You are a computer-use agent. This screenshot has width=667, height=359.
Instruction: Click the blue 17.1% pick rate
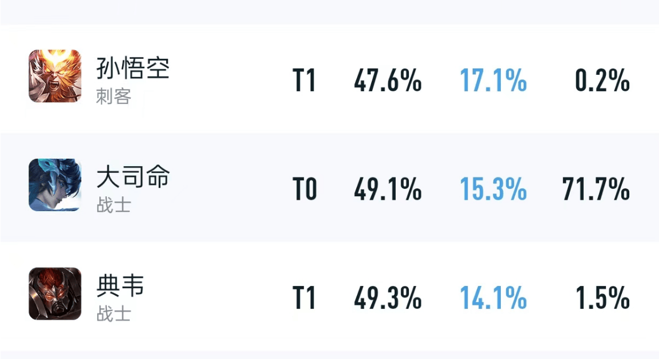tap(493, 80)
